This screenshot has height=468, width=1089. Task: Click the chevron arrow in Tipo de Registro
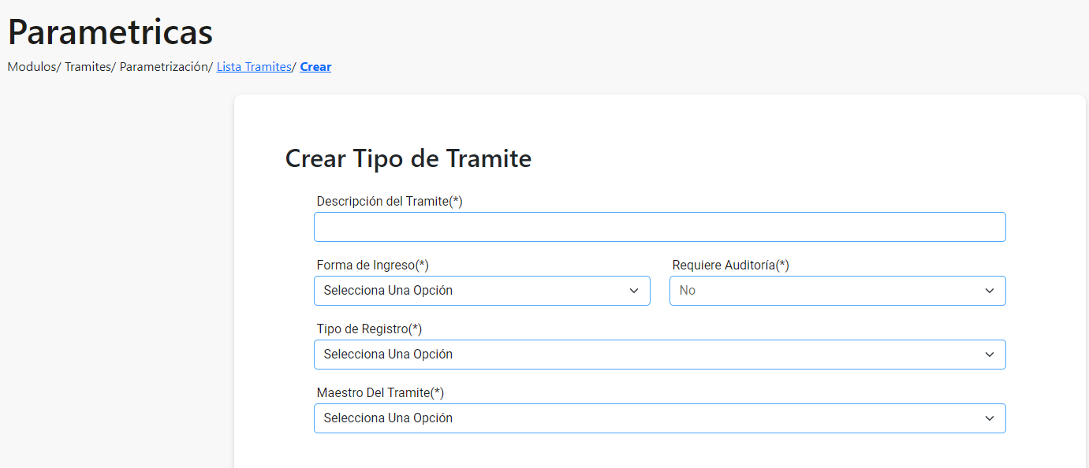pos(990,355)
